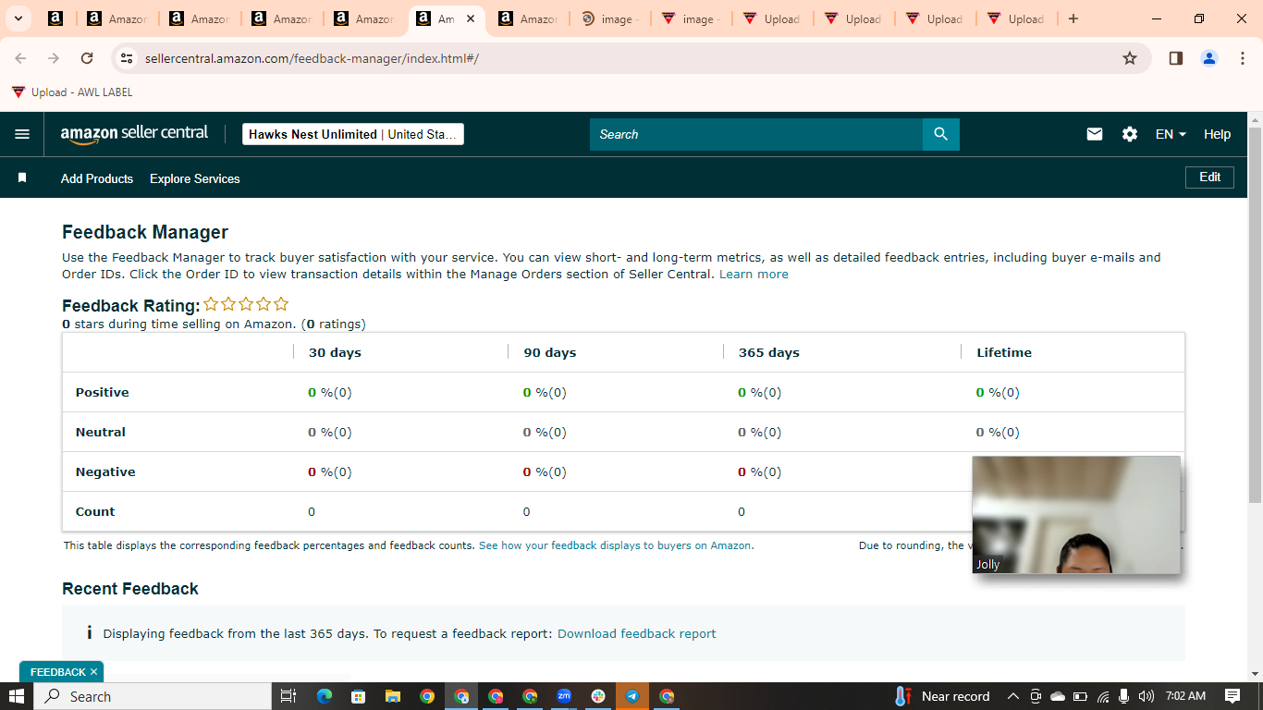This screenshot has height=710, width=1263.
Task: Open File Explorer from the taskbar
Action: (x=393, y=696)
